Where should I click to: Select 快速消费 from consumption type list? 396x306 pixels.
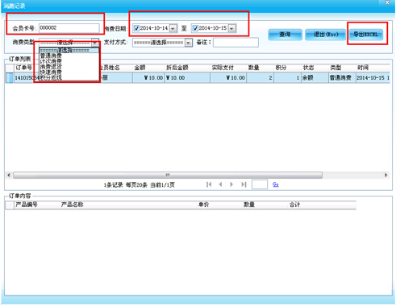pos(69,72)
